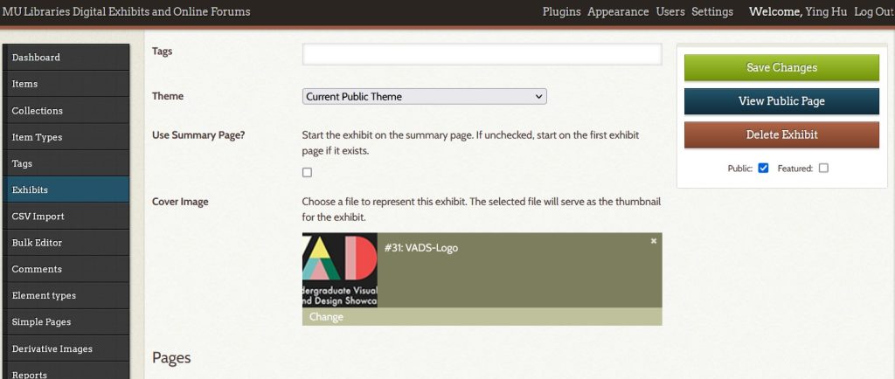
Task: Go to Simple Pages in the sidebar
Action: 41,322
